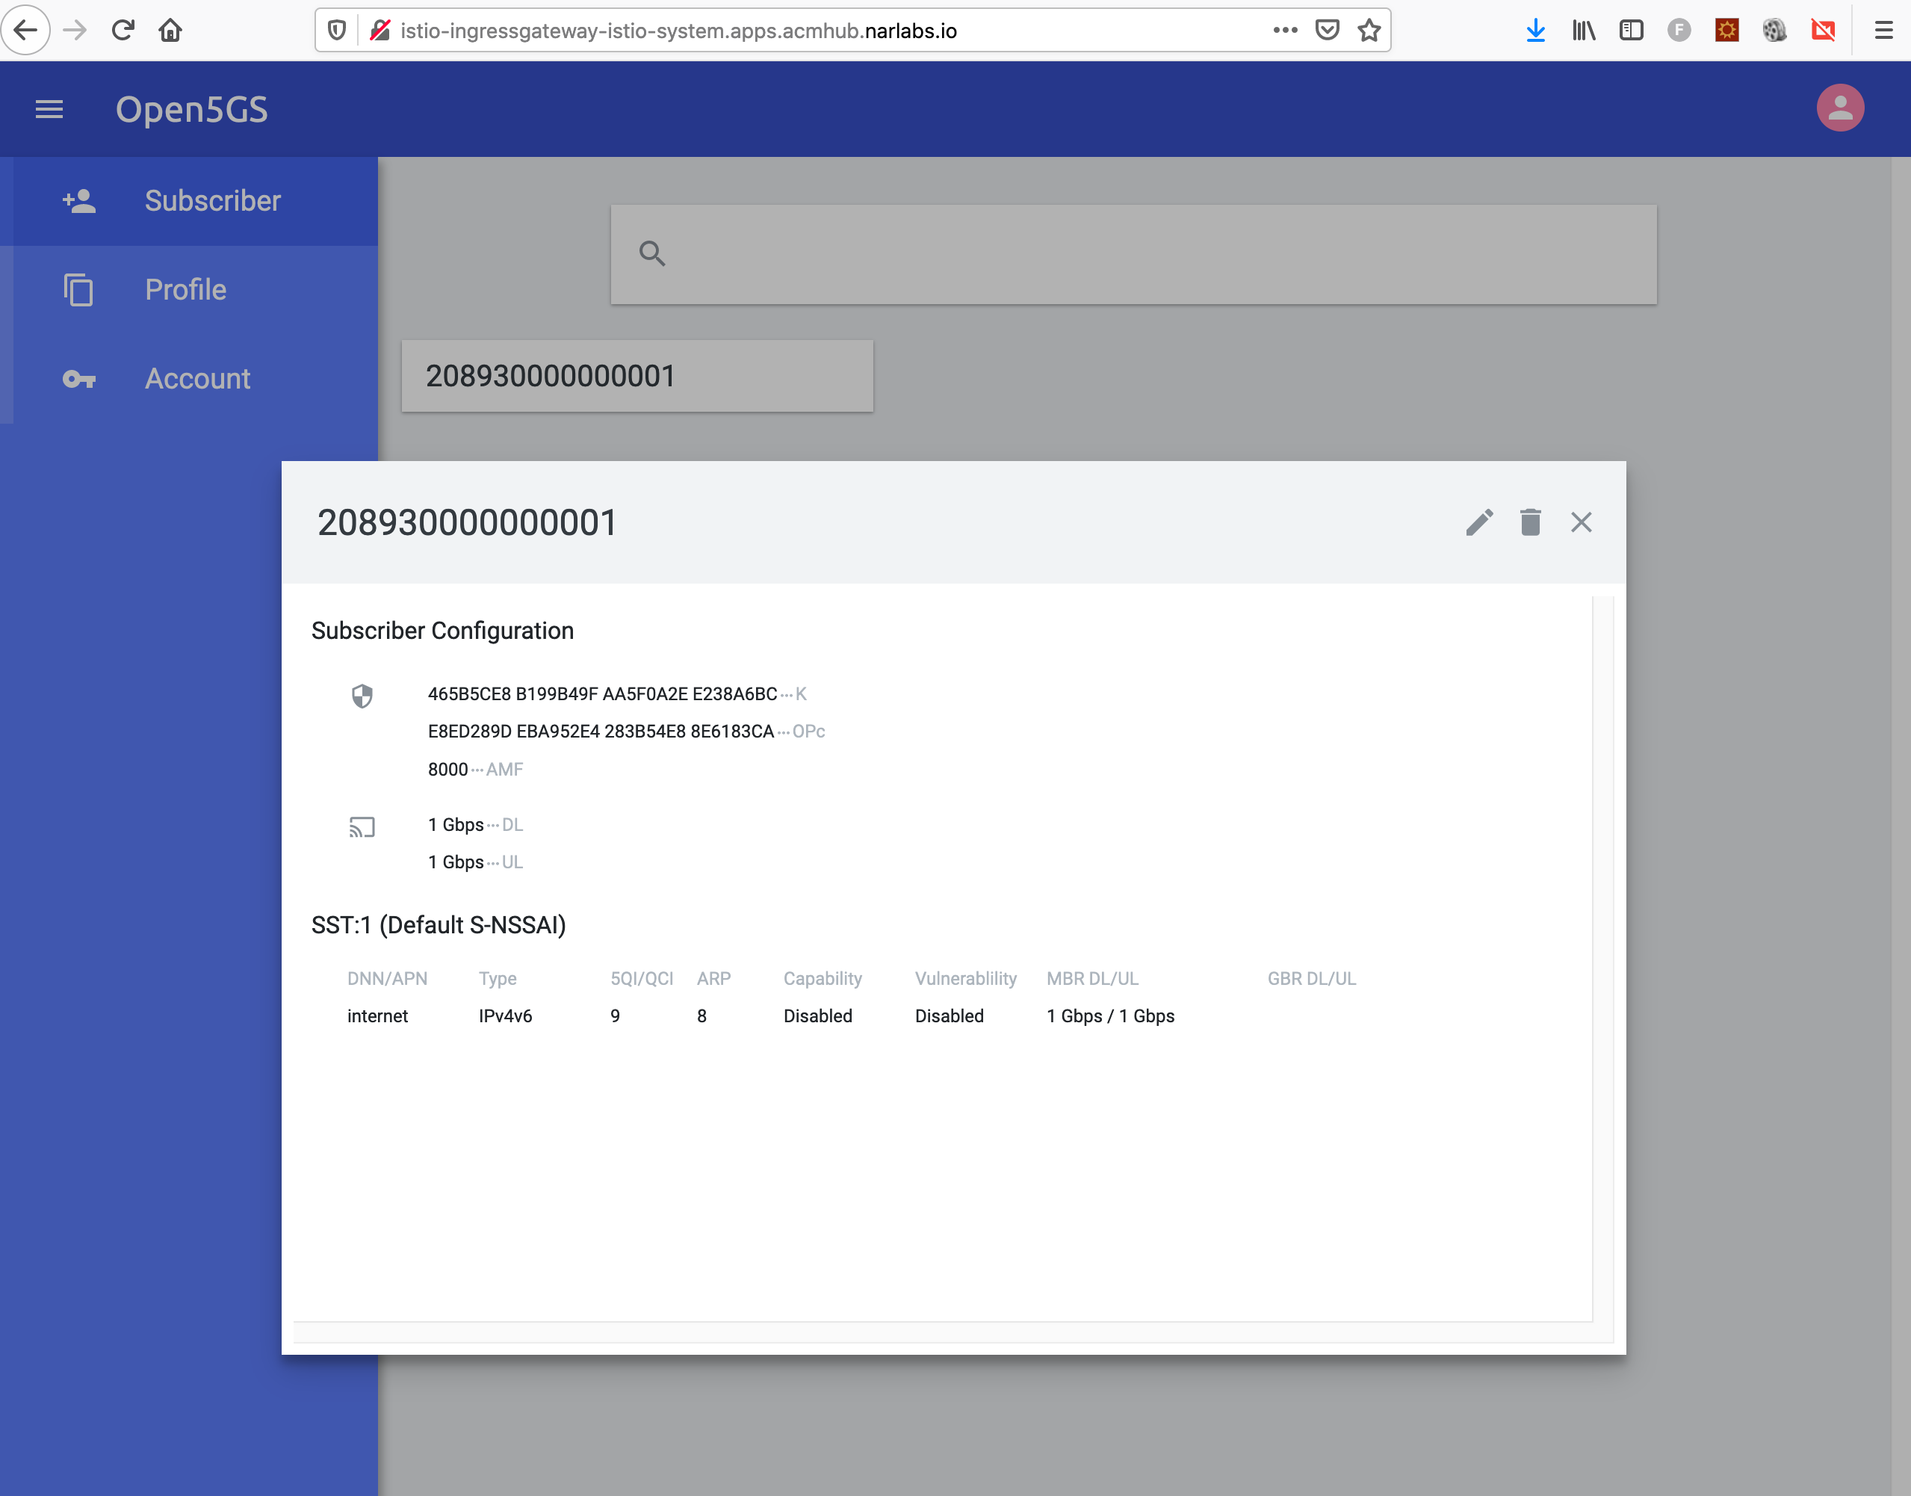This screenshot has height=1496, width=1911.
Task: Open page actions three-dots menu
Action: click(x=1285, y=31)
